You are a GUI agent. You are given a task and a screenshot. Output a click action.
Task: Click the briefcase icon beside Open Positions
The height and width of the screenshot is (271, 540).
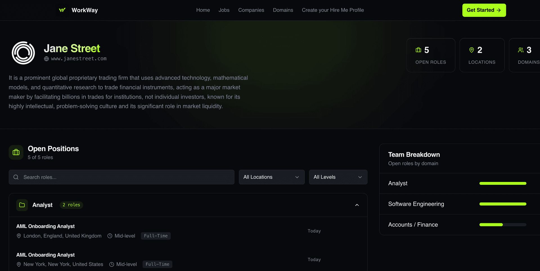16,152
